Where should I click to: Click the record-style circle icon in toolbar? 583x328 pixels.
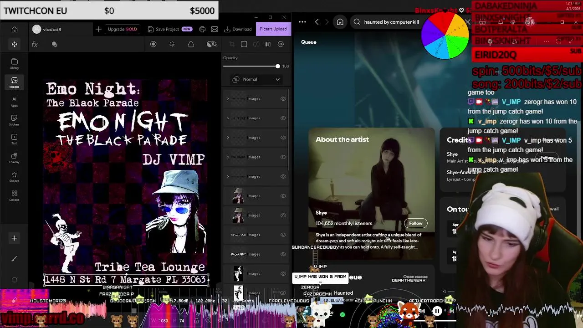pyautogui.click(x=153, y=44)
